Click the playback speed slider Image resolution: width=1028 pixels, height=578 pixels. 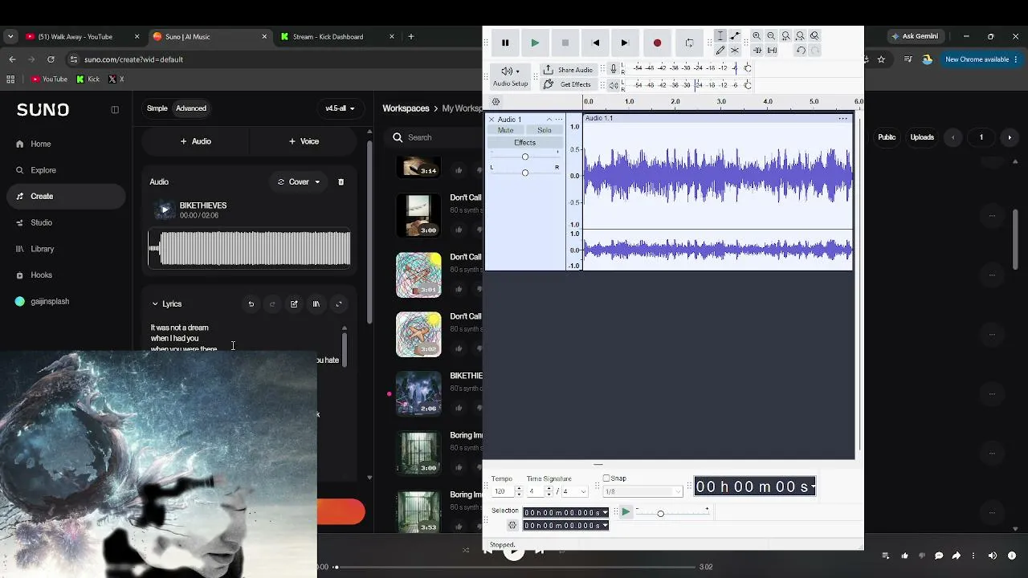pyautogui.click(x=672, y=513)
